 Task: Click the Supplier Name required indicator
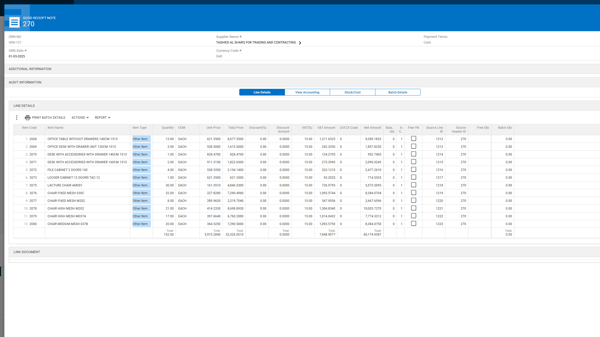(x=240, y=37)
